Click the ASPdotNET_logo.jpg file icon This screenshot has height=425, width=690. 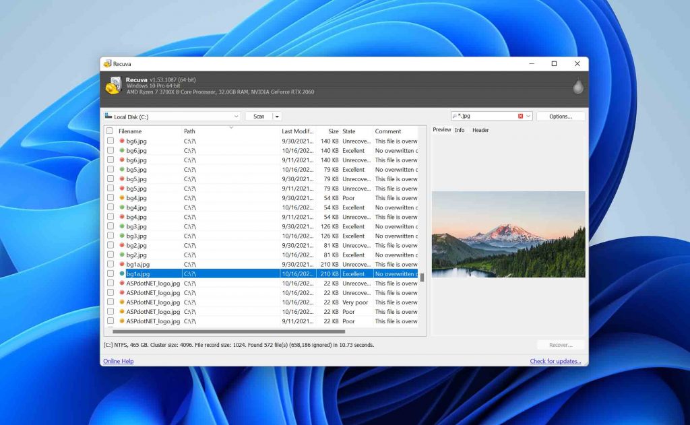coord(122,283)
